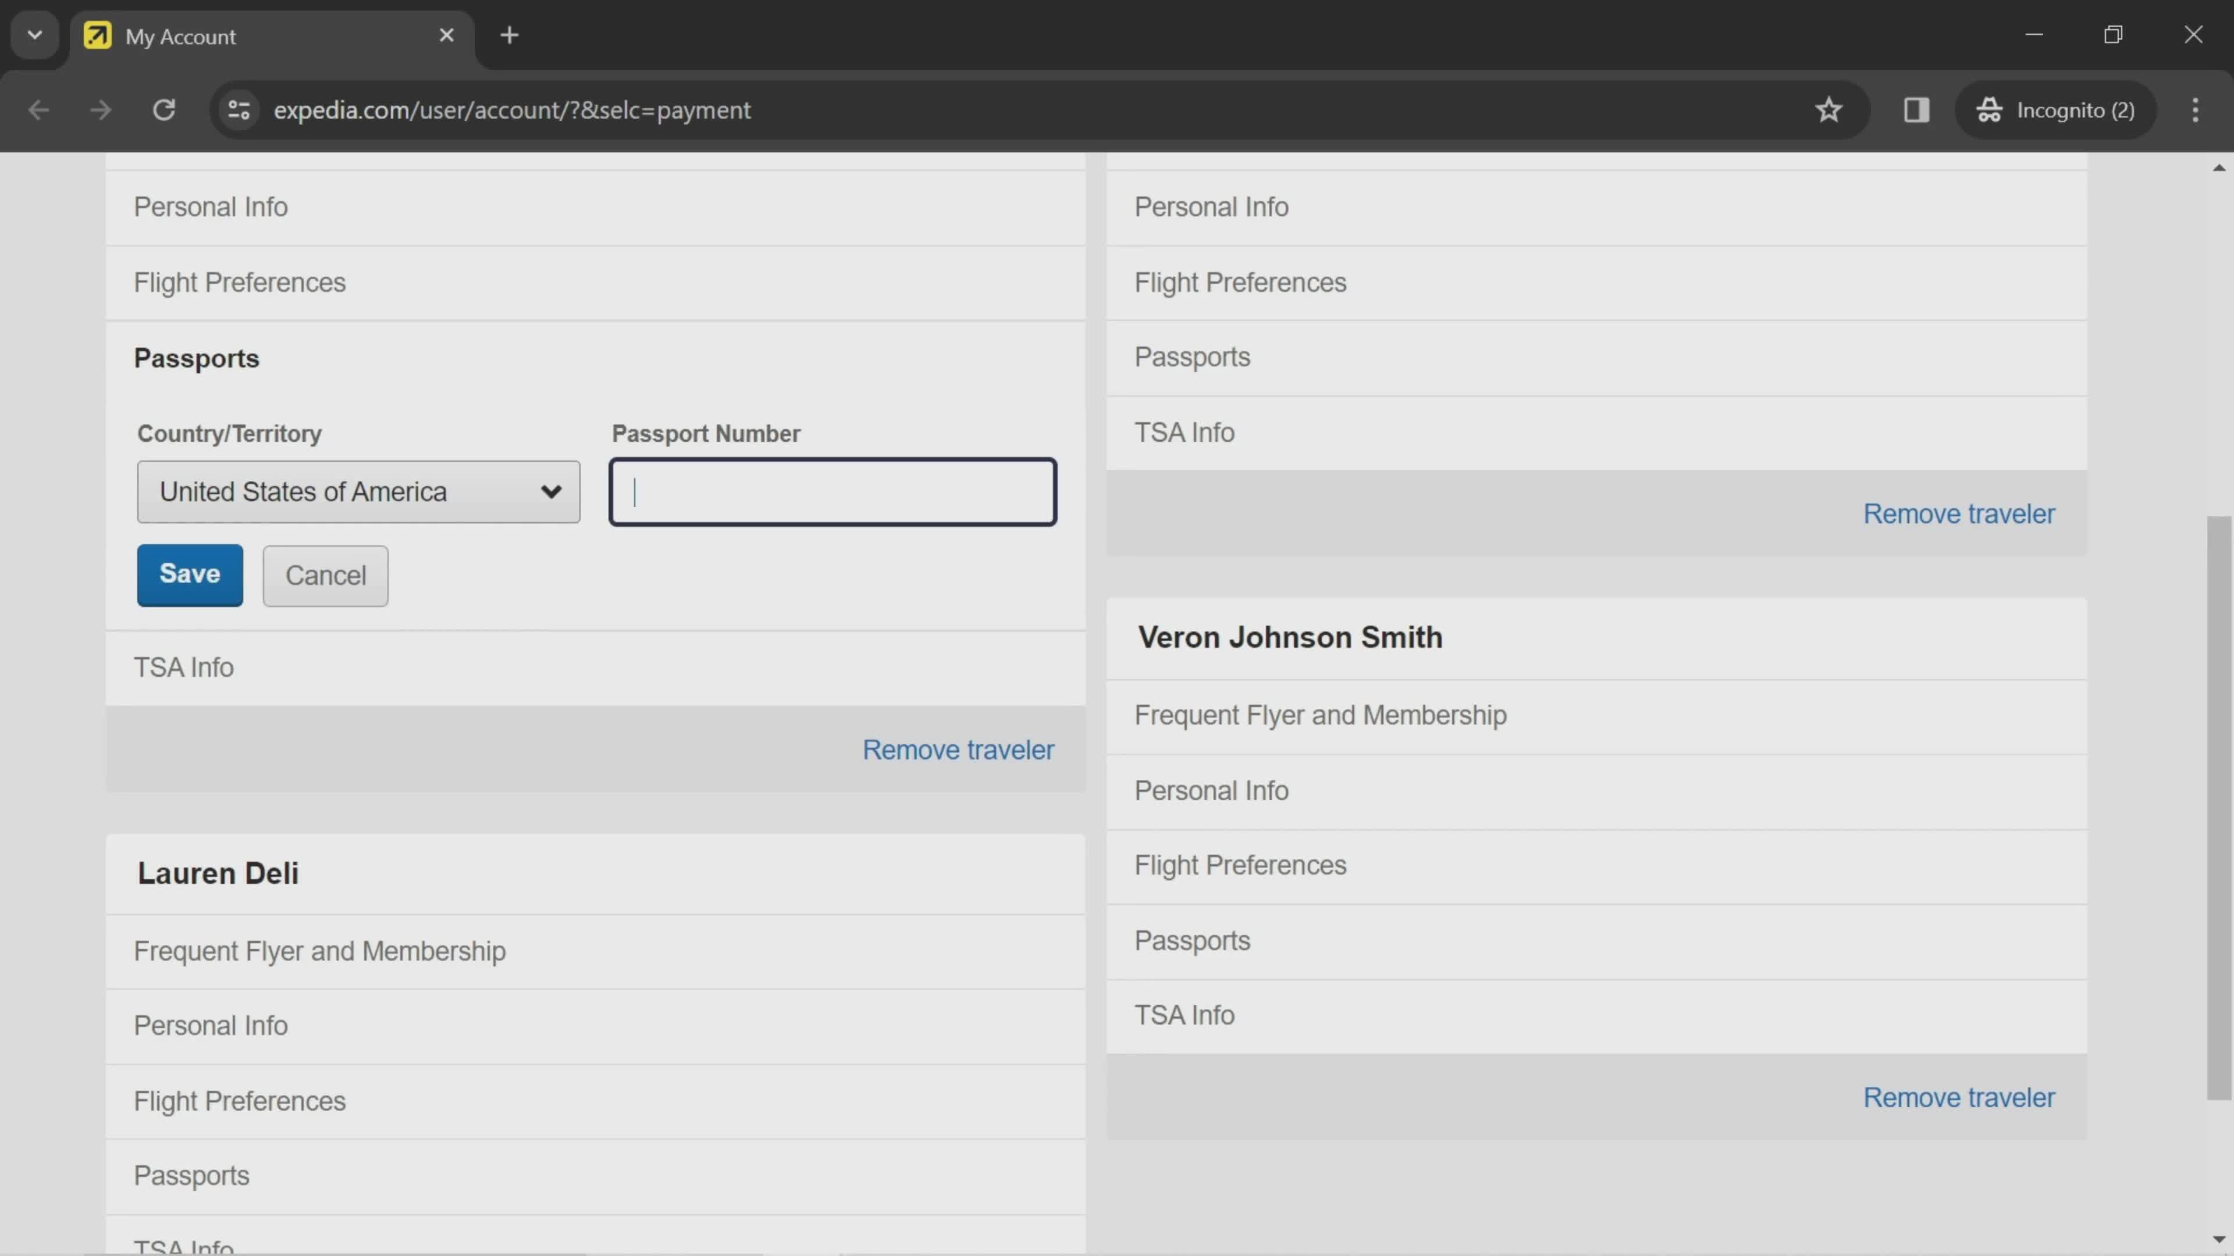2234x1256 pixels.
Task: Select the Country/Territory dropdown for passport
Action: click(x=356, y=491)
